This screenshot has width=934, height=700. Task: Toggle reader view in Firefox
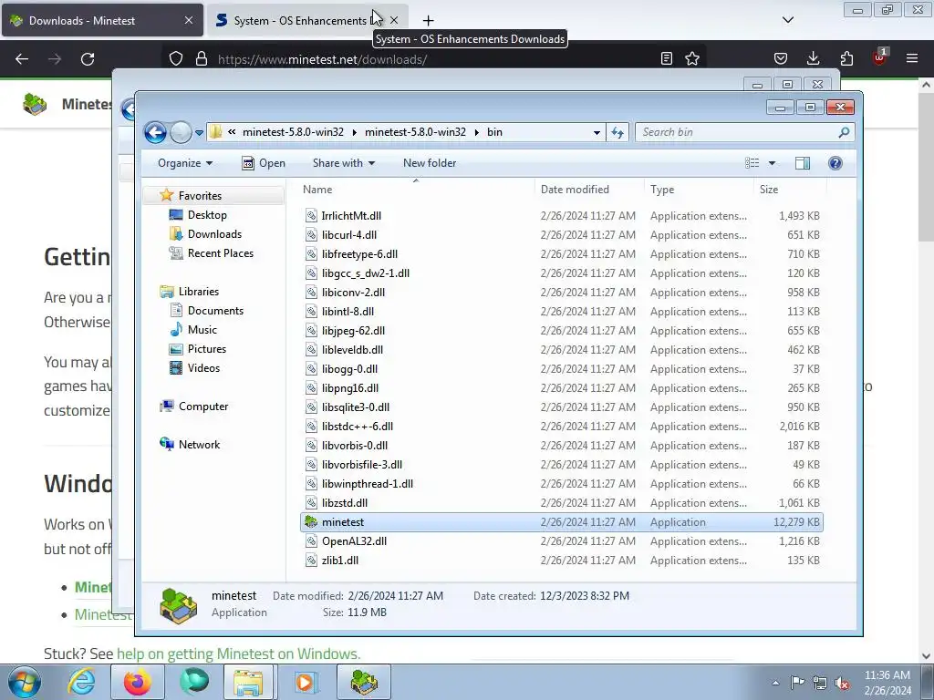[667, 59]
